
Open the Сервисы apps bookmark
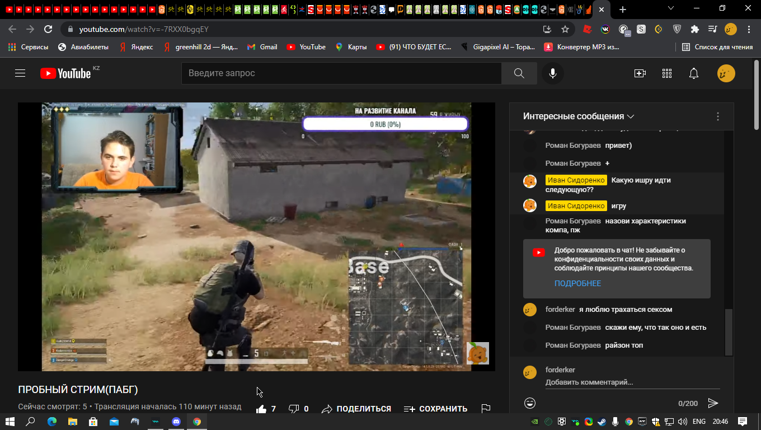29,47
